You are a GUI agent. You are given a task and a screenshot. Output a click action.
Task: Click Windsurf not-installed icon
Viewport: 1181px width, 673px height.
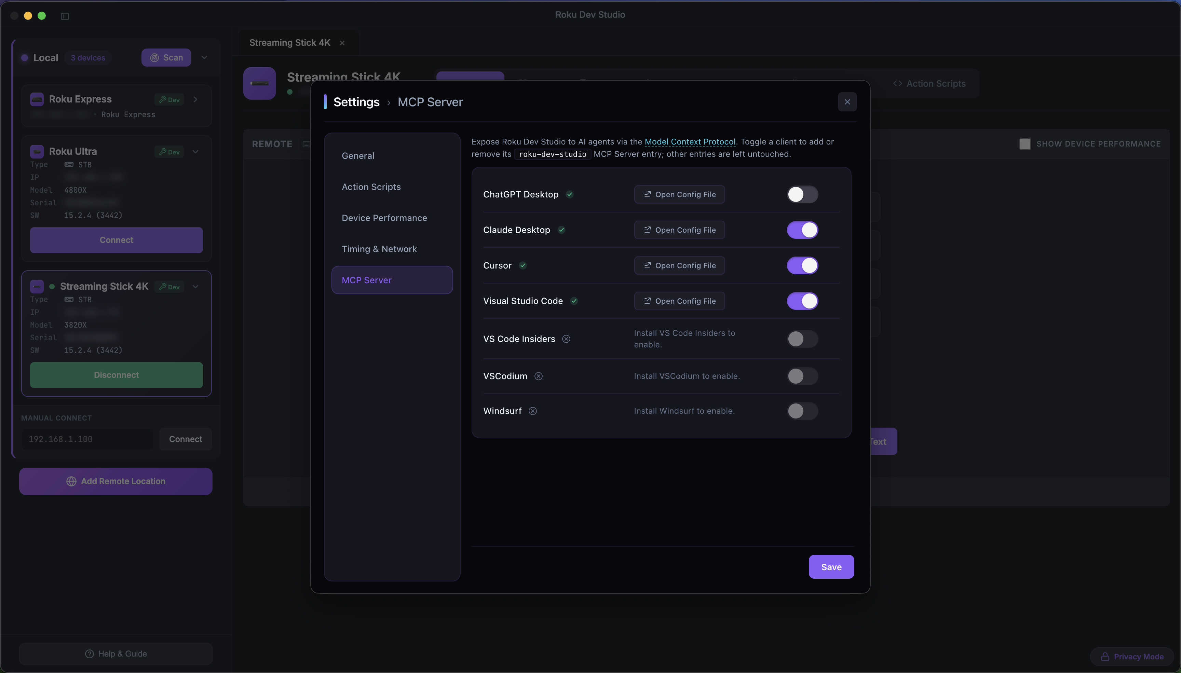pos(533,411)
